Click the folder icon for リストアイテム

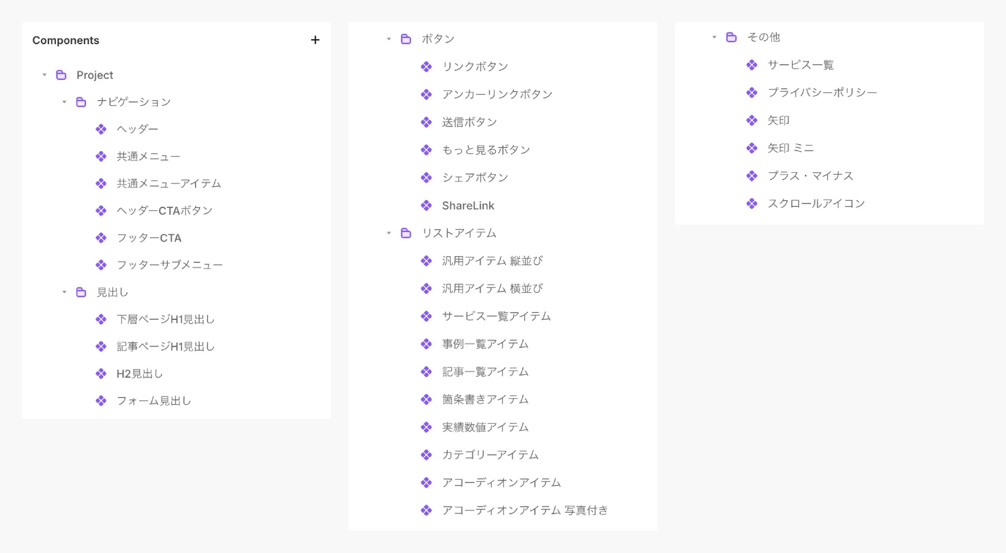[x=405, y=233]
